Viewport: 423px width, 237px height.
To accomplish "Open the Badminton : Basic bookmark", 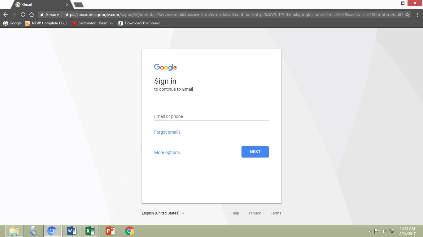I will pyautogui.click(x=93, y=23).
